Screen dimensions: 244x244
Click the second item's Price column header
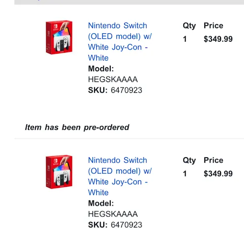[x=213, y=160]
